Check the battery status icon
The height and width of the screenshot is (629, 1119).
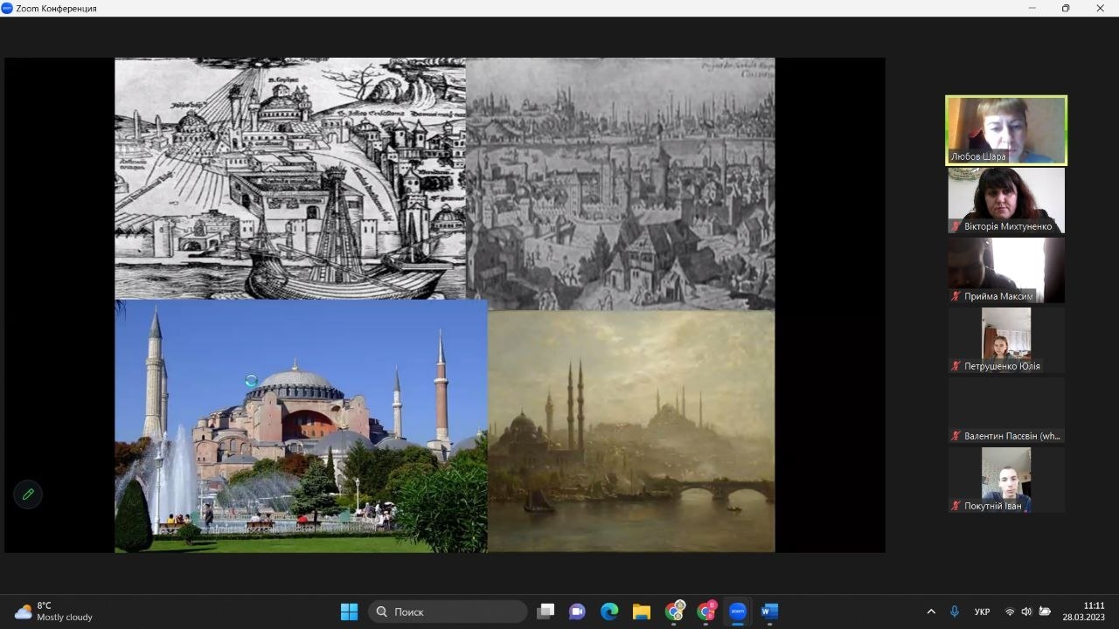click(x=1044, y=612)
